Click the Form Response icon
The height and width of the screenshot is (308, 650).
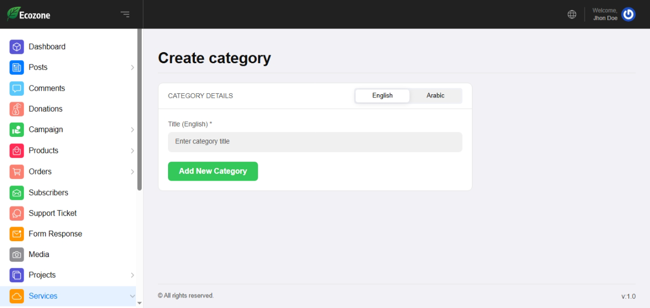coord(17,234)
